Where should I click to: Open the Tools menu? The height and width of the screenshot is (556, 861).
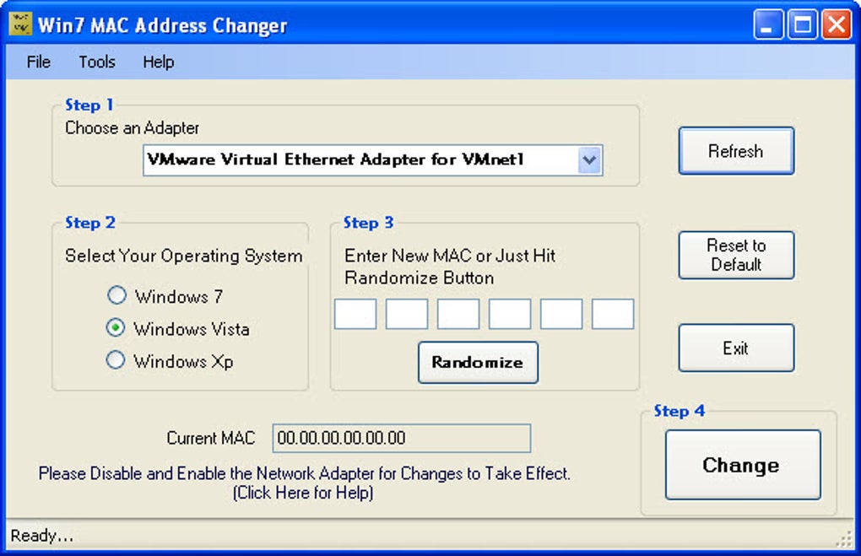(x=96, y=62)
